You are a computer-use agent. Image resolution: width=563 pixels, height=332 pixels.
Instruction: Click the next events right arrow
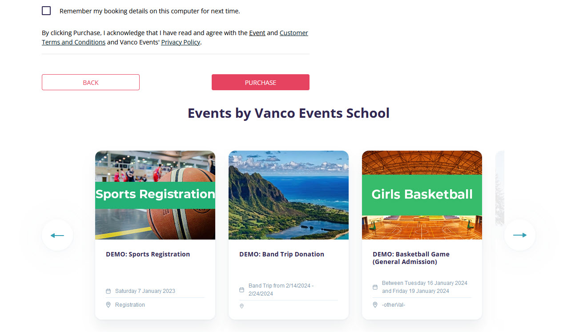point(519,235)
